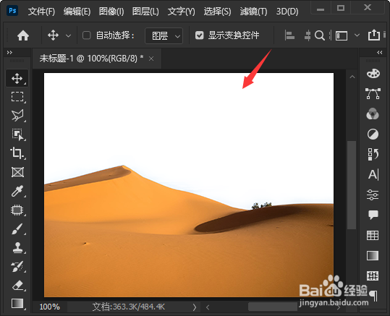Viewport: 390px width, 316px height.
Task: Open the Comments panel icon
Action: (373, 215)
